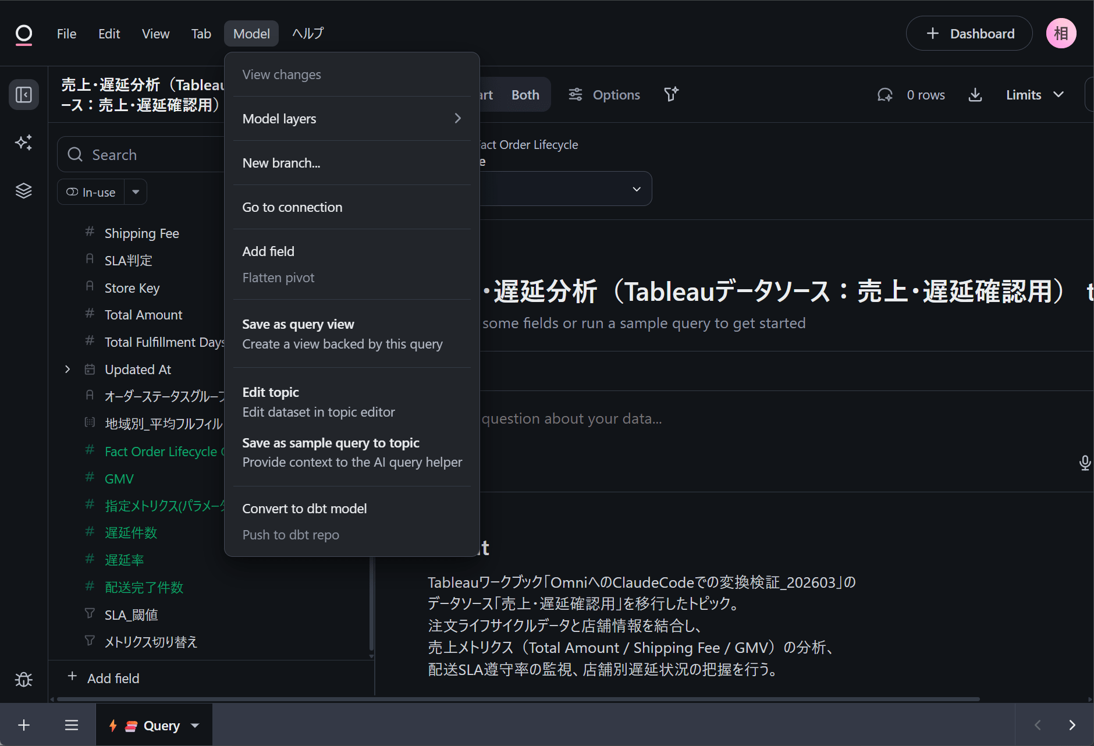Click calendar icon beside Updated At
1094x746 pixels.
coord(90,369)
